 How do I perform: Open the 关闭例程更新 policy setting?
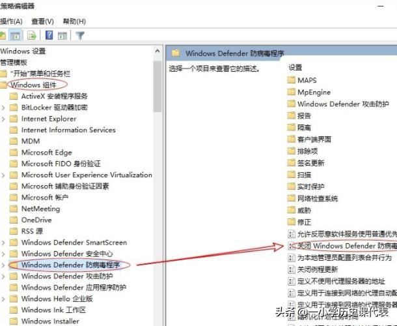click(x=317, y=269)
